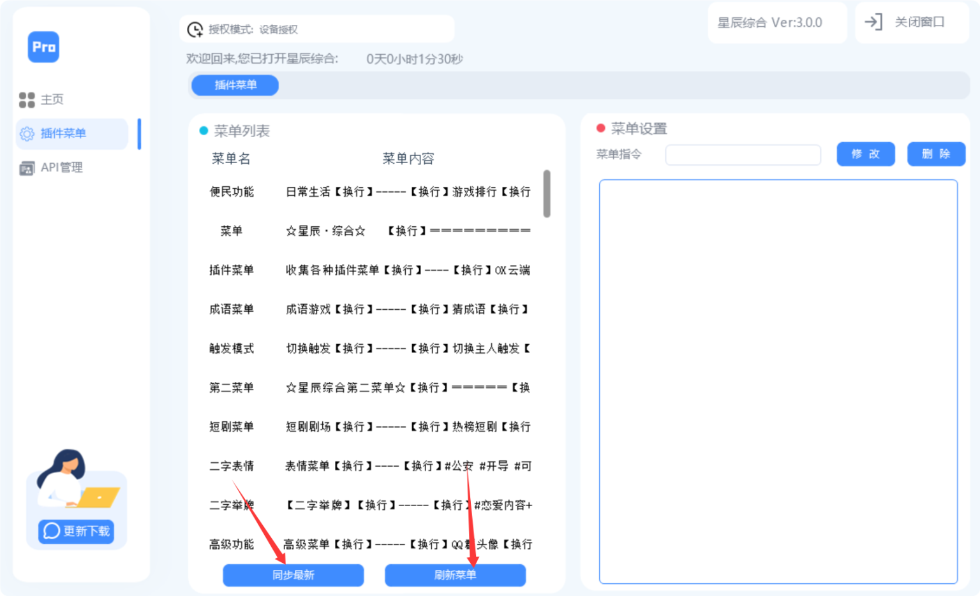Click the large menu content text area
Viewport: 980px width, 596px height.
click(x=778, y=381)
